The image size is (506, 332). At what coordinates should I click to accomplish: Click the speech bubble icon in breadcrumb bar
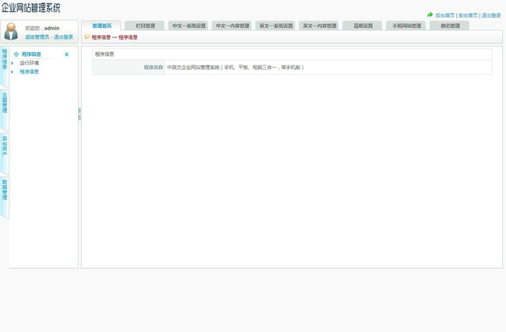tap(87, 37)
